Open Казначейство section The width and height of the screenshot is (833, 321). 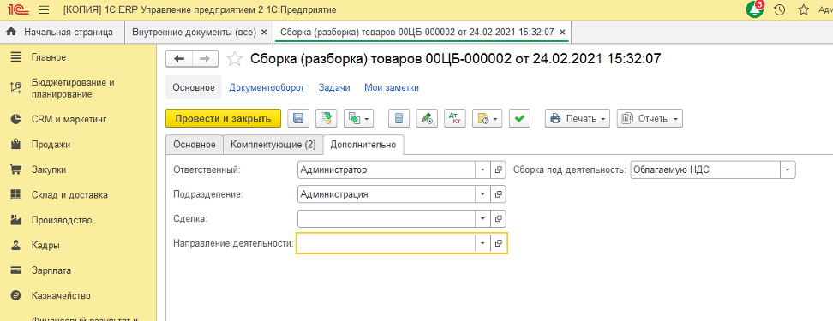coord(61,295)
